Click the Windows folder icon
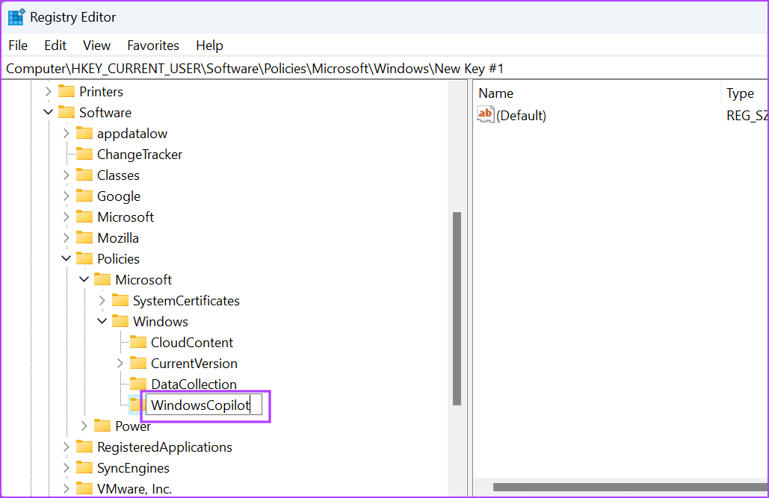Viewport: 769px width, 498px height. [x=120, y=322]
